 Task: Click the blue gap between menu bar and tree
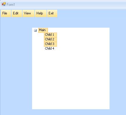(71, 22)
